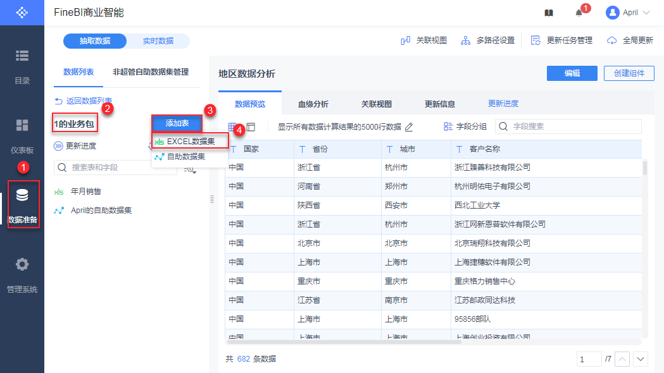Open the notification bell icon

click(579, 13)
